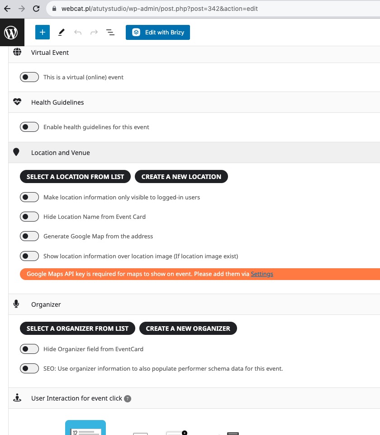The height and width of the screenshot is (435, 380).
Task: Open the document list view icon
Action: pyautogui.click(x=110, y=33)
